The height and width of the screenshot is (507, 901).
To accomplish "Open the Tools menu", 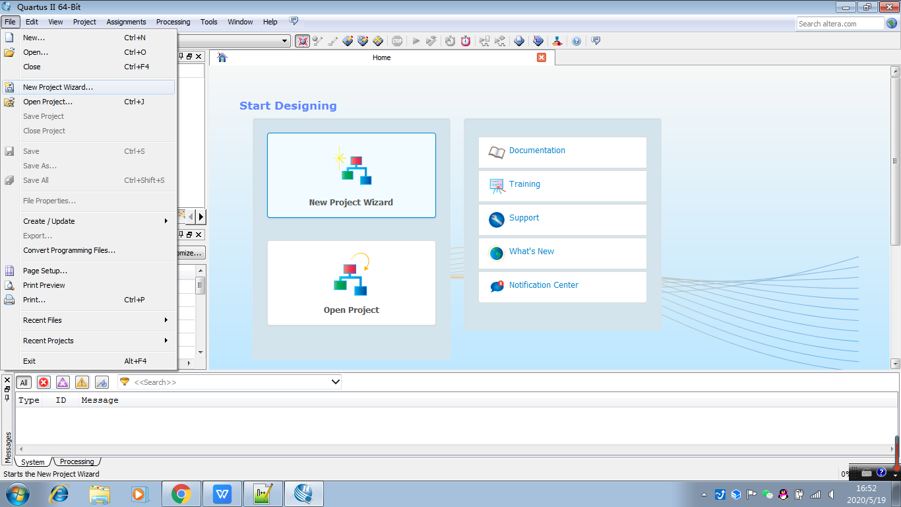I will [x=209, y=22].
